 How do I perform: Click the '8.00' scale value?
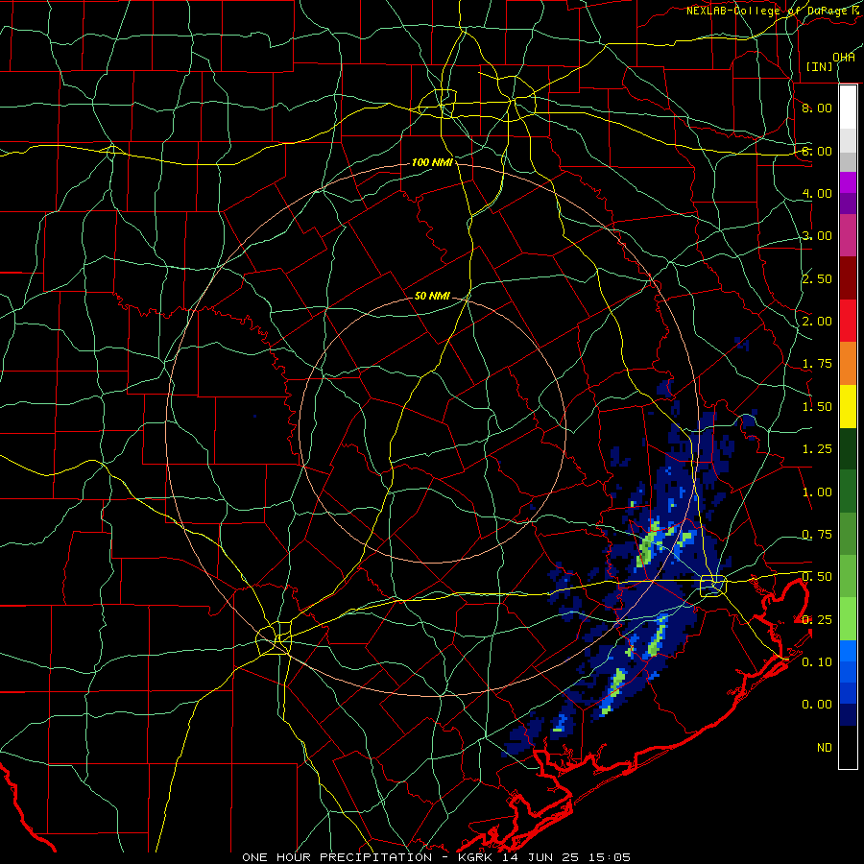pyautogui.click(x=817, y=108)
